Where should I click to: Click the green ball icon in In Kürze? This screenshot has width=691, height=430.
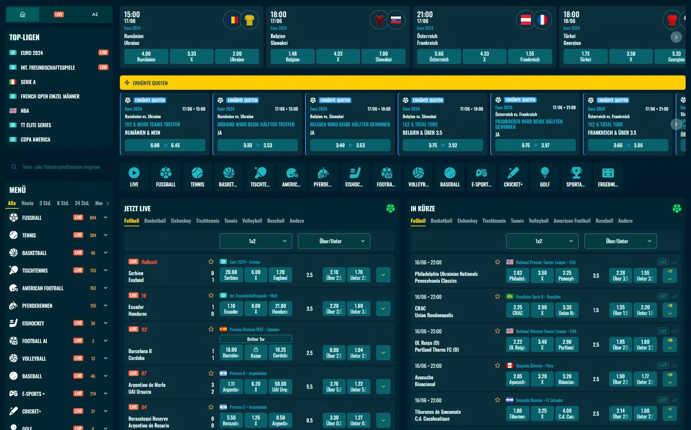[x=677, y=208]
